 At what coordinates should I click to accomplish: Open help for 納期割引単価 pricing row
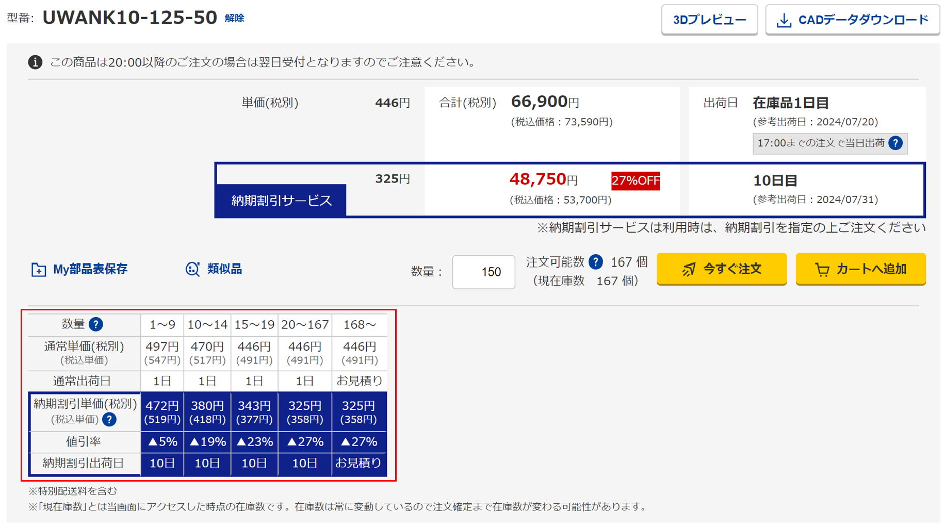(x=109, y=420)
